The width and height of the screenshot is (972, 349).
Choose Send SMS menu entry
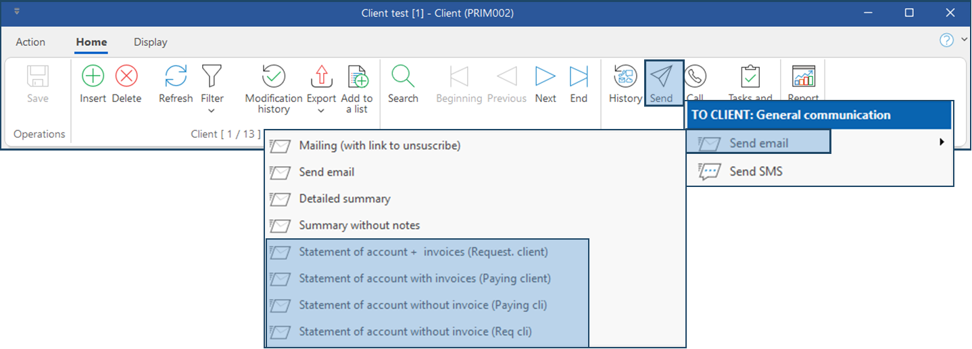[756, 171]
